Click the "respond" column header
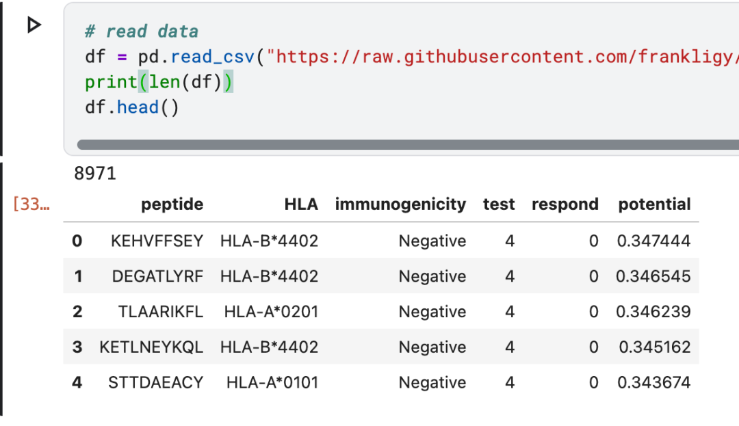Screen dimensions: 739x426 (x=565, y=204)
